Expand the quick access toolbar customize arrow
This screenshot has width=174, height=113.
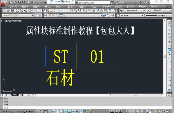click(45, 2)
